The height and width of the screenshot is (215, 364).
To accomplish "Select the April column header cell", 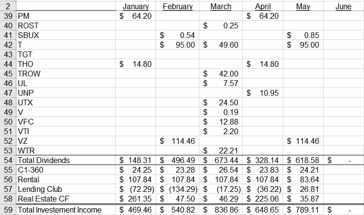I will pos(262,6).
